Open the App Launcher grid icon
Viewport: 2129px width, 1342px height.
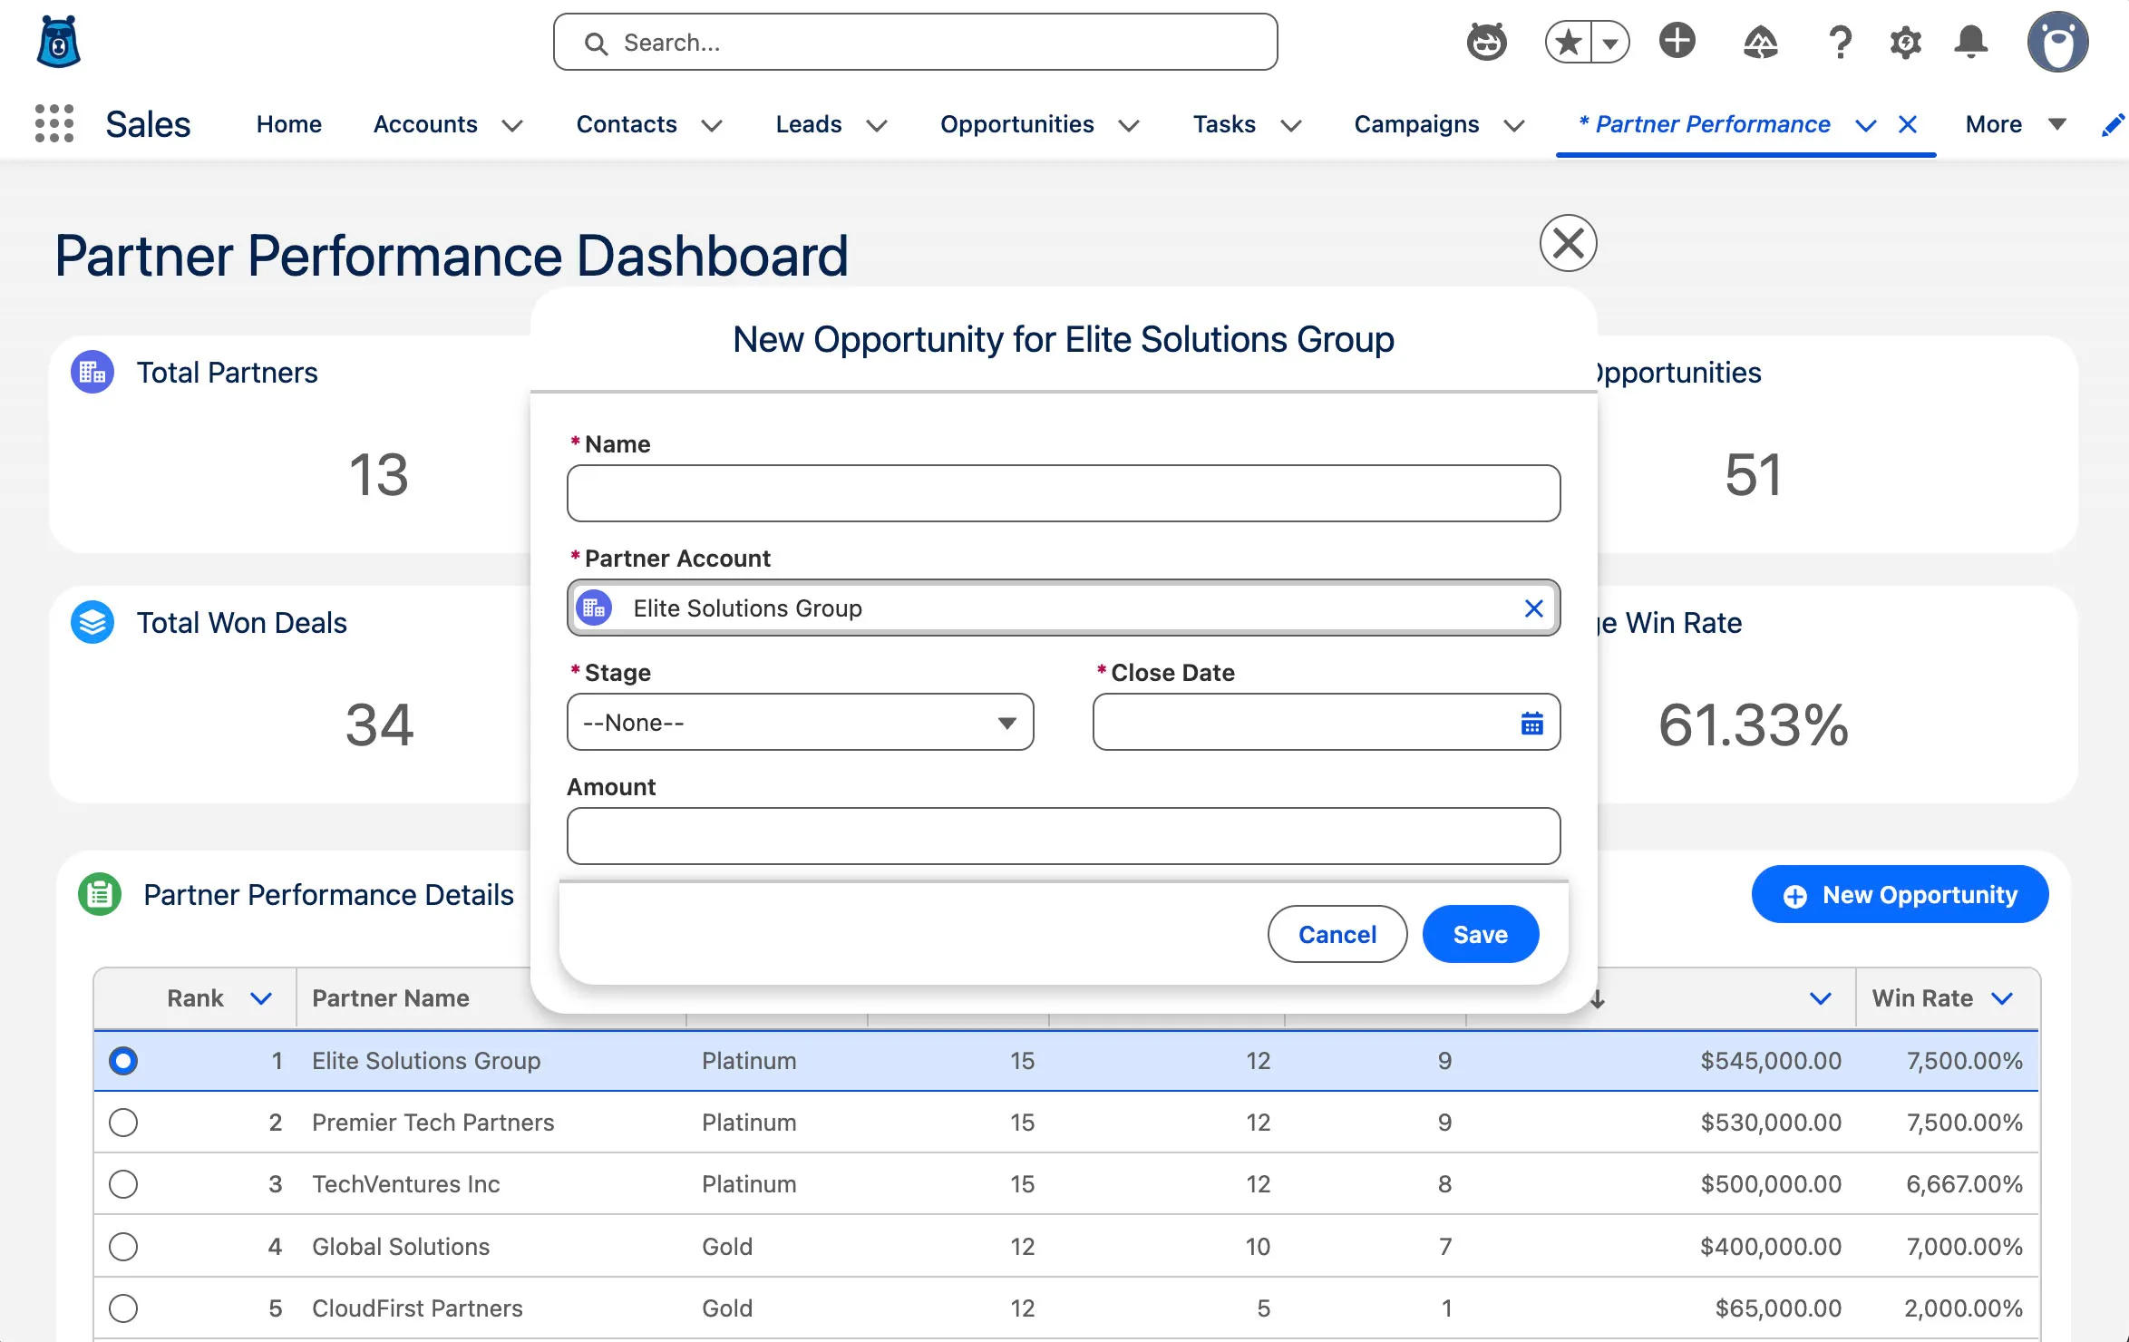click(54, 123)
